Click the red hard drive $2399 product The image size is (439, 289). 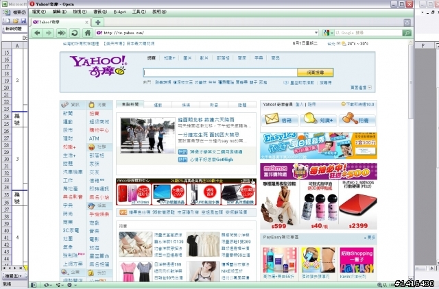click(x=357, y=205)
